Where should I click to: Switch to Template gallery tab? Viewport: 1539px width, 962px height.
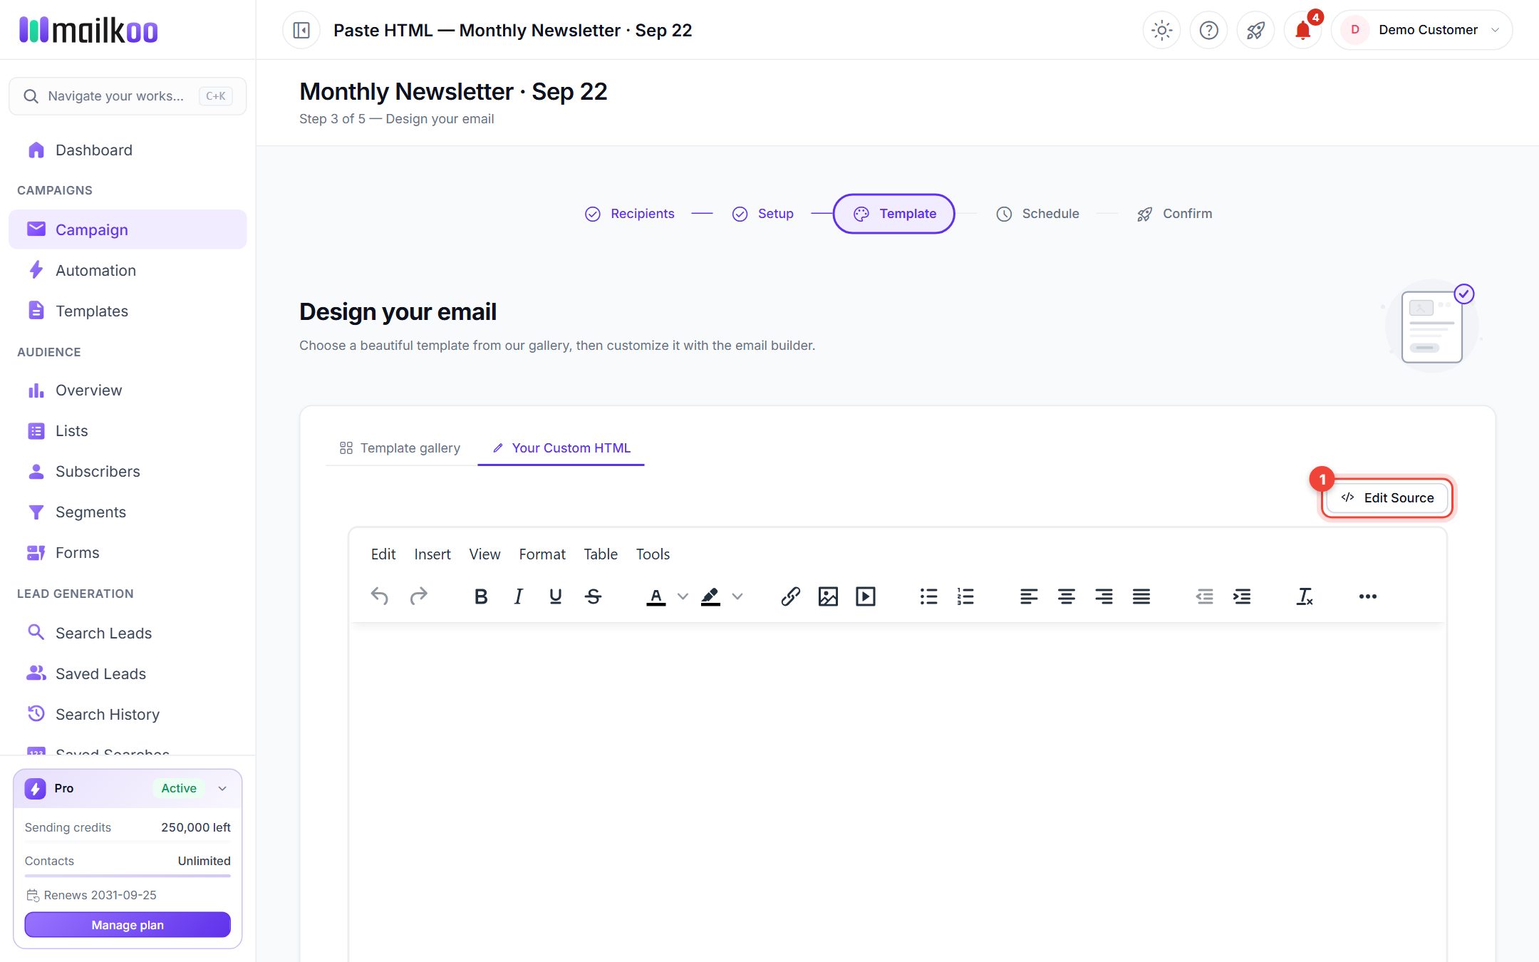400,448
